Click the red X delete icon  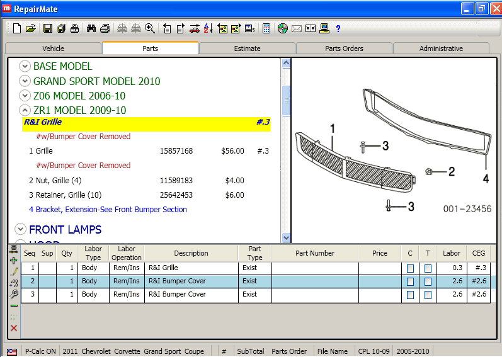pyautogui.click(x=14, y=328)
